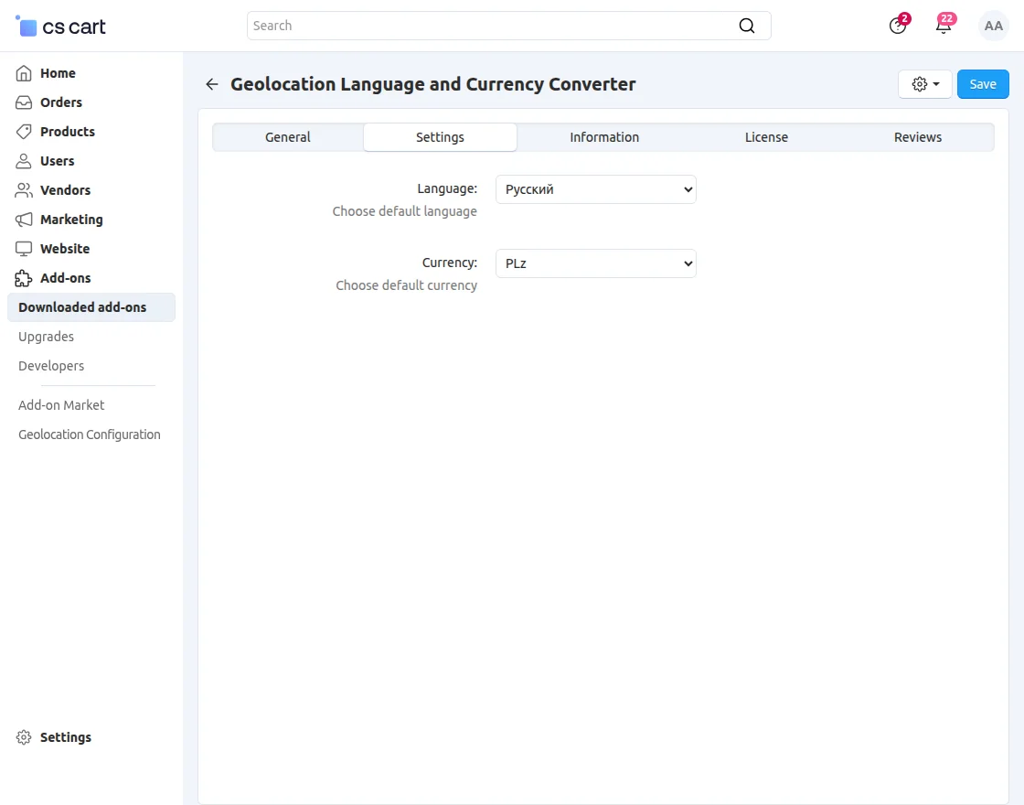This screenshot has width=1024, height=805.
Task: Select the Add-ons puzzle icon
Action: (23, 278)
